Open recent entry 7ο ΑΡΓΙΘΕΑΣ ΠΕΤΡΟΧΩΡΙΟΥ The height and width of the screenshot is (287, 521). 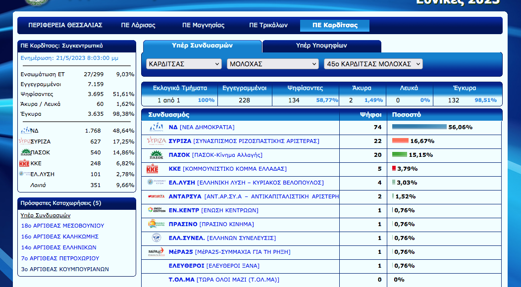click(x=60, y=258)
